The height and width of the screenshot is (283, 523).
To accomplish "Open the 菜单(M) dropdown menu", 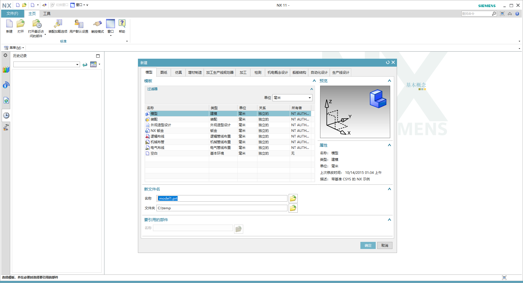I will (x=14, y=48).
